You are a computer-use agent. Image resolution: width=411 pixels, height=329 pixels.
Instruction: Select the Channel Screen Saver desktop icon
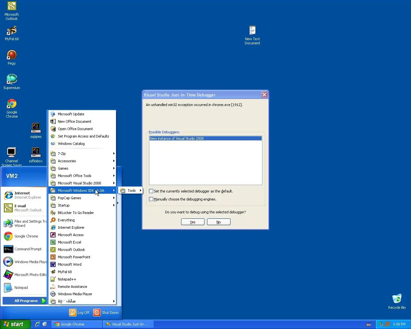click(x=12, y=157)
